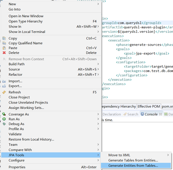Expand the New submenu arrow
The height and width of the screenshot is (170, 173).
pyautogui.click(x=98, y=4)
